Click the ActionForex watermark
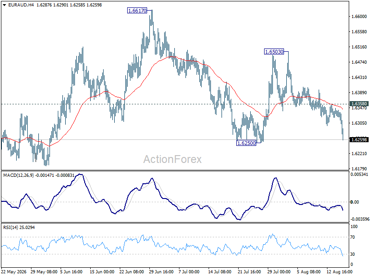Image resolution: width=370 pixels, height=277 pixels. [x=173, y=159]
